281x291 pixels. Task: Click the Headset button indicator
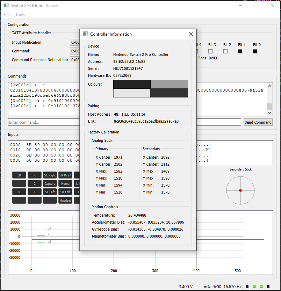coord(65,200)
